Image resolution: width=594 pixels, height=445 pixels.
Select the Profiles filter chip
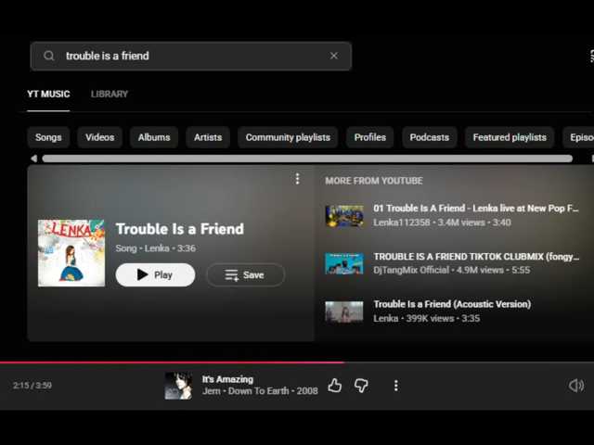(369, 137)
